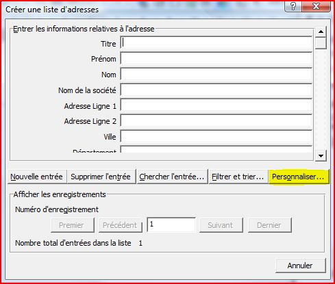The width and height of the screenshot is (335, 284).
Task: Click the Numéro d'enregistrement label
Action: [x=57, y=209]
